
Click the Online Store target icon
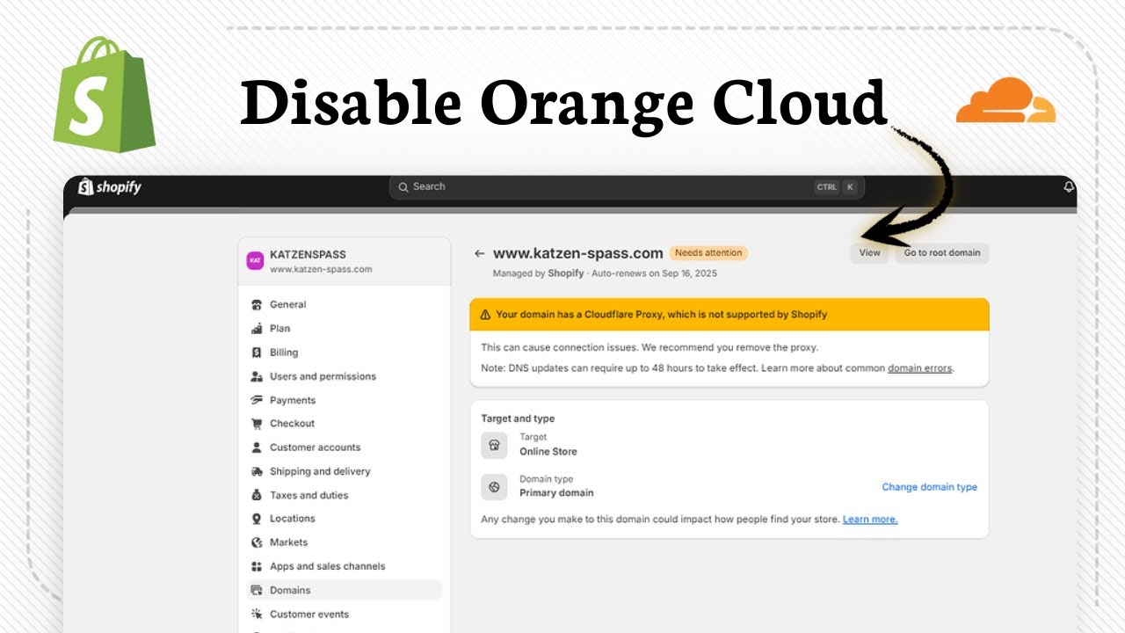(494, 445)
